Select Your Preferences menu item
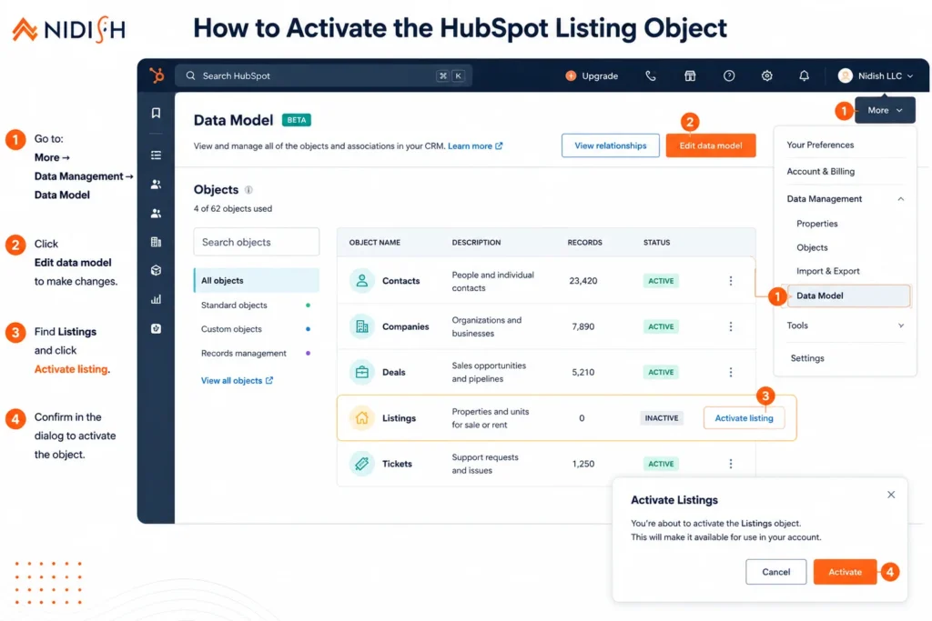This screenshot has width=932, height=621. coord(820,145)
